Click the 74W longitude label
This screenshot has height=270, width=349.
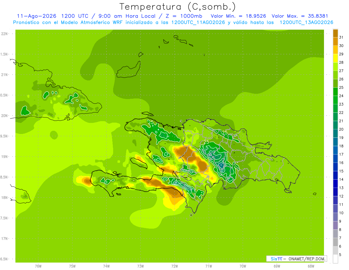pyautogui.click(x=106, y=266)
